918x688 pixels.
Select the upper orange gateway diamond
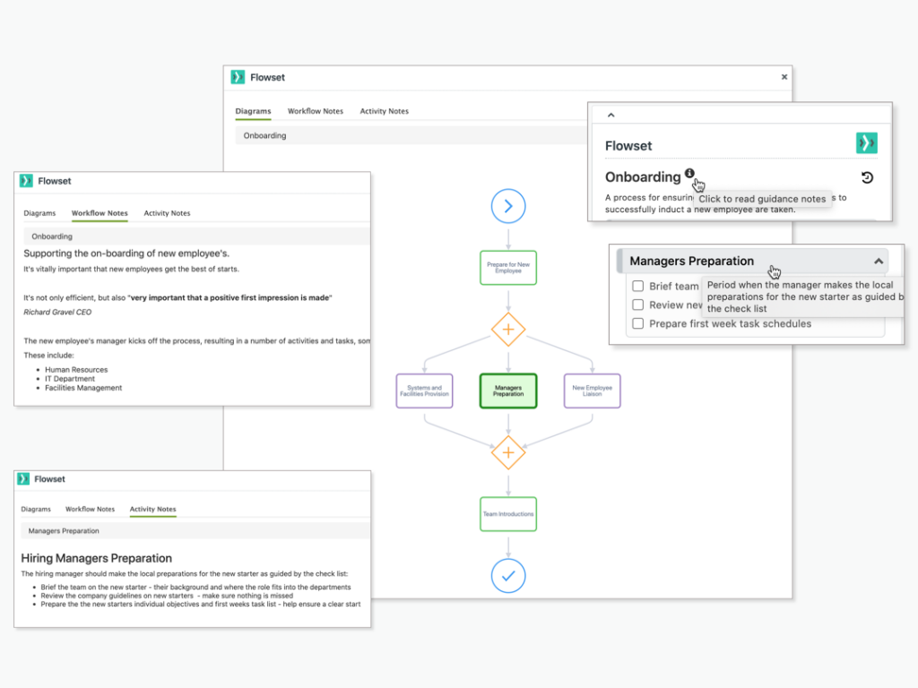[508, 330]
